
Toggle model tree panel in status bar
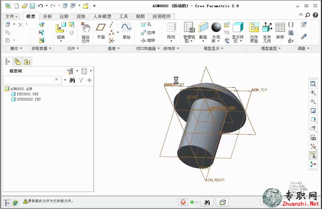(7, 203)
